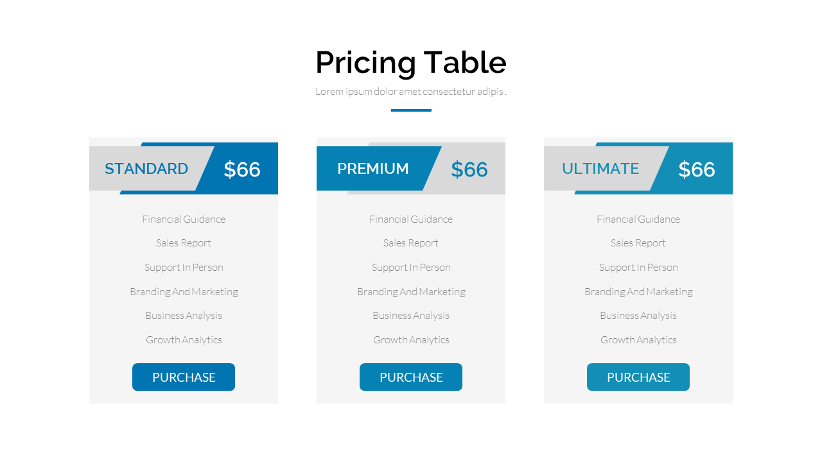The width and height of the screenshot is (822, 462).
Task: Select the Purchase button in Ultimate plan
Action: (638, 377)
